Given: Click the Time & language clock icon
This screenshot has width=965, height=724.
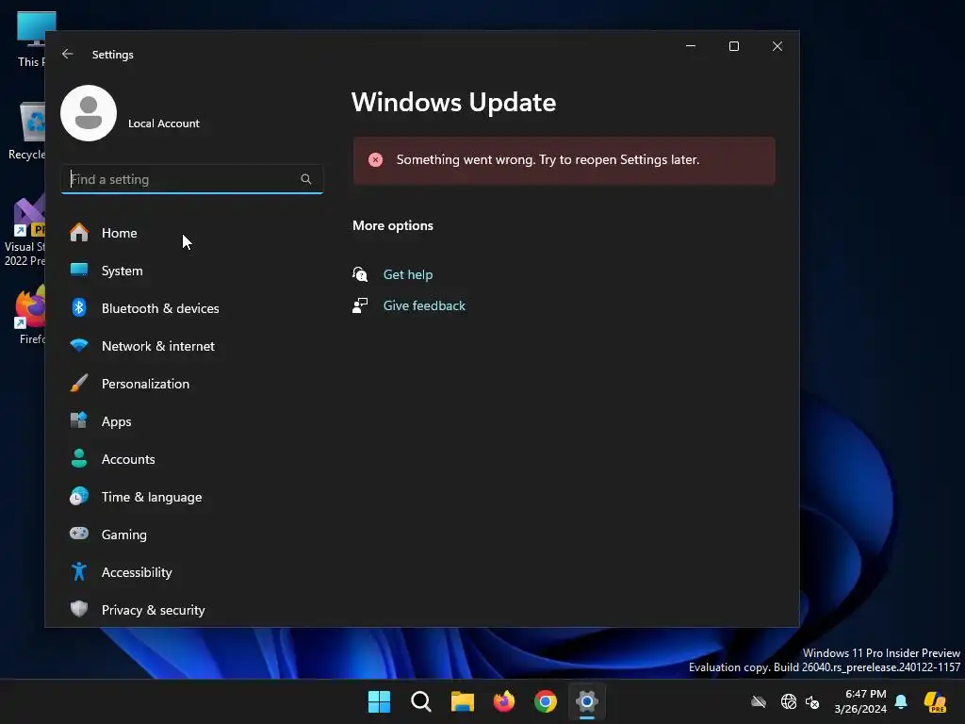Looking at the screenshot, I should (79, 496).
